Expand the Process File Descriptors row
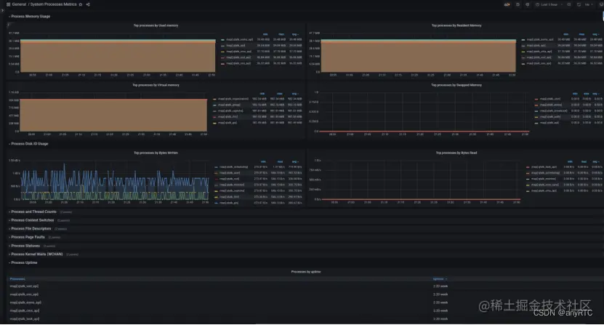 point(31,229)
